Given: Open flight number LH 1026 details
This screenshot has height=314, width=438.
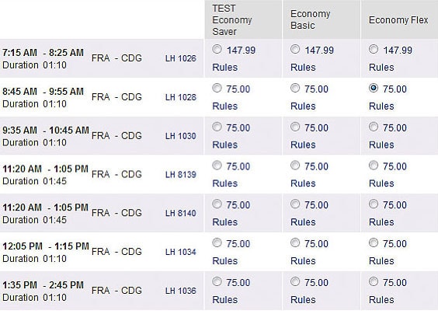Looking at the screenshot, I should point(181,58).
